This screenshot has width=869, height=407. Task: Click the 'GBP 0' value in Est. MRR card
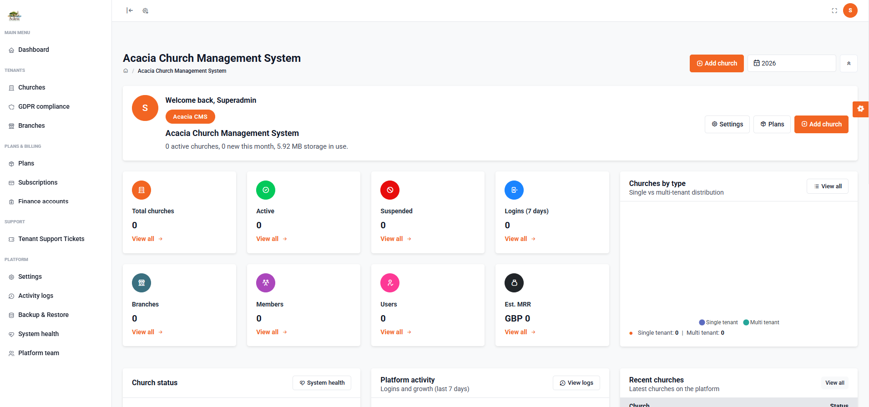517,318
